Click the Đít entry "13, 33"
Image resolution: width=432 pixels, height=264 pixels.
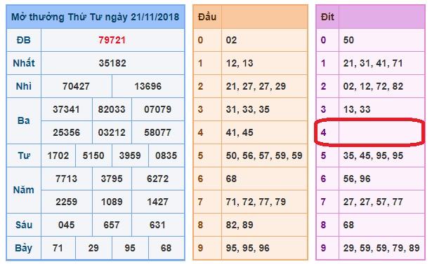[x=357, y=109]
